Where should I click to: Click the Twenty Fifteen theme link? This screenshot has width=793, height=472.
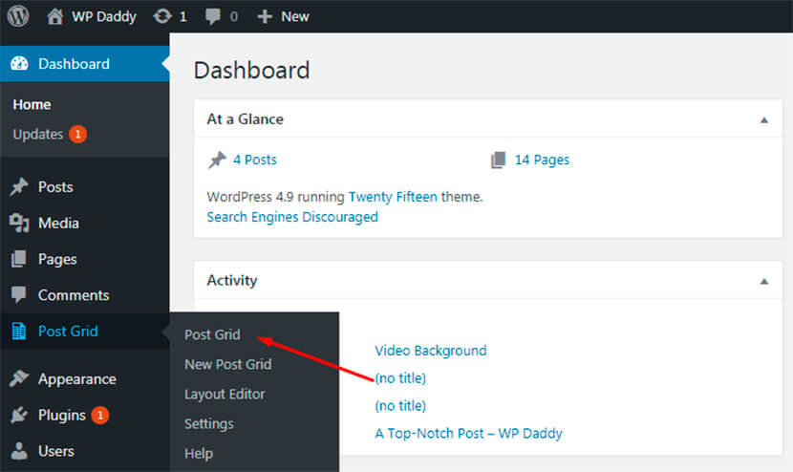click(x=393, y=197)
